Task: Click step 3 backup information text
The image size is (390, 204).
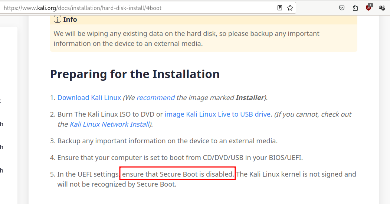Action: [x=167, y=141]
